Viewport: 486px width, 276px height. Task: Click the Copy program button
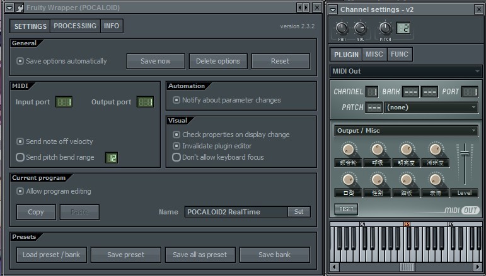tap(36, 212)
